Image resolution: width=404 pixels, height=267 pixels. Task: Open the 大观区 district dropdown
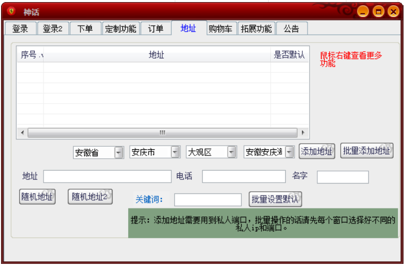232,152
